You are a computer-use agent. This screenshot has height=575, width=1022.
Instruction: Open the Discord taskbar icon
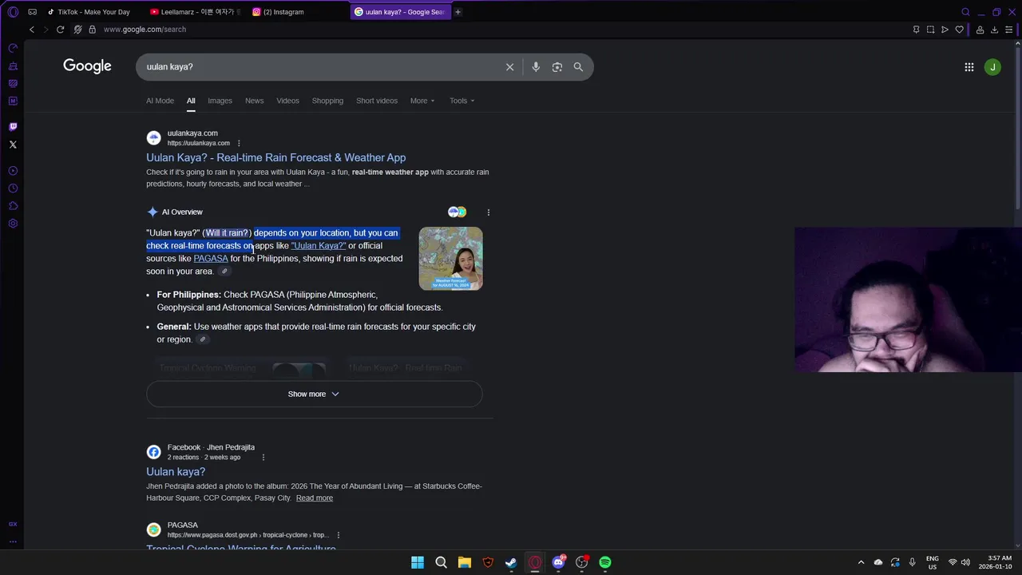(x=558, y=562)
